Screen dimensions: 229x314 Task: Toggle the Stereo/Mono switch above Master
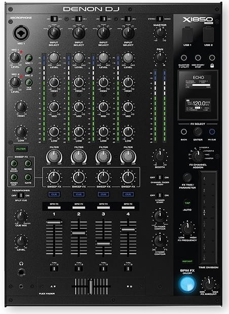(160, 19)
